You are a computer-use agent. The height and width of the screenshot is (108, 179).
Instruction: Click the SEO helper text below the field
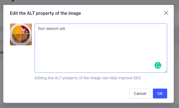pos(88,78)
